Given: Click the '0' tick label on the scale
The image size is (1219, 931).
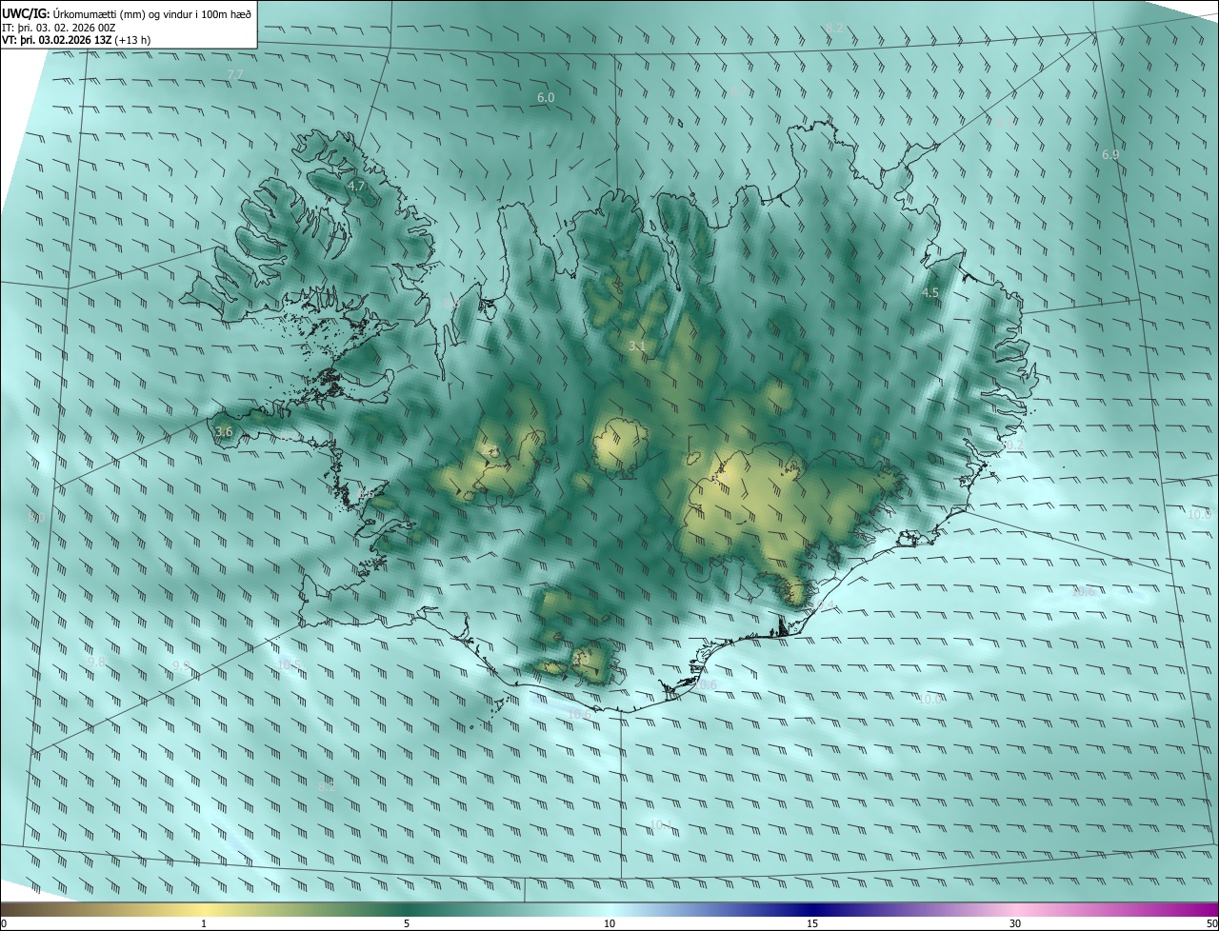Looking at the screenshot, I should click(x=4, y=923).
